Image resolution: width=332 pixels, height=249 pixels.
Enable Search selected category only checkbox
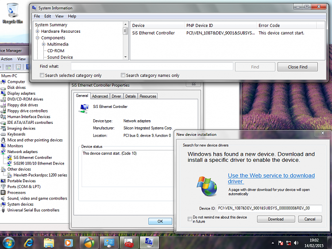pyautogui.click(x=42, y=75)
